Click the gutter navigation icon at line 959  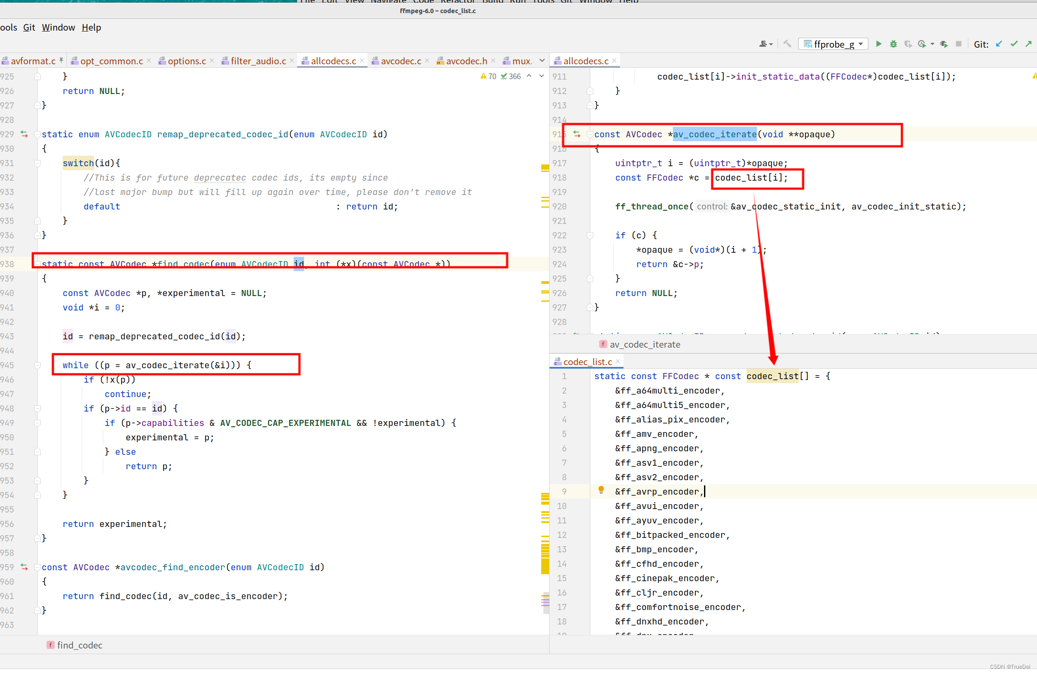point(24,567)
